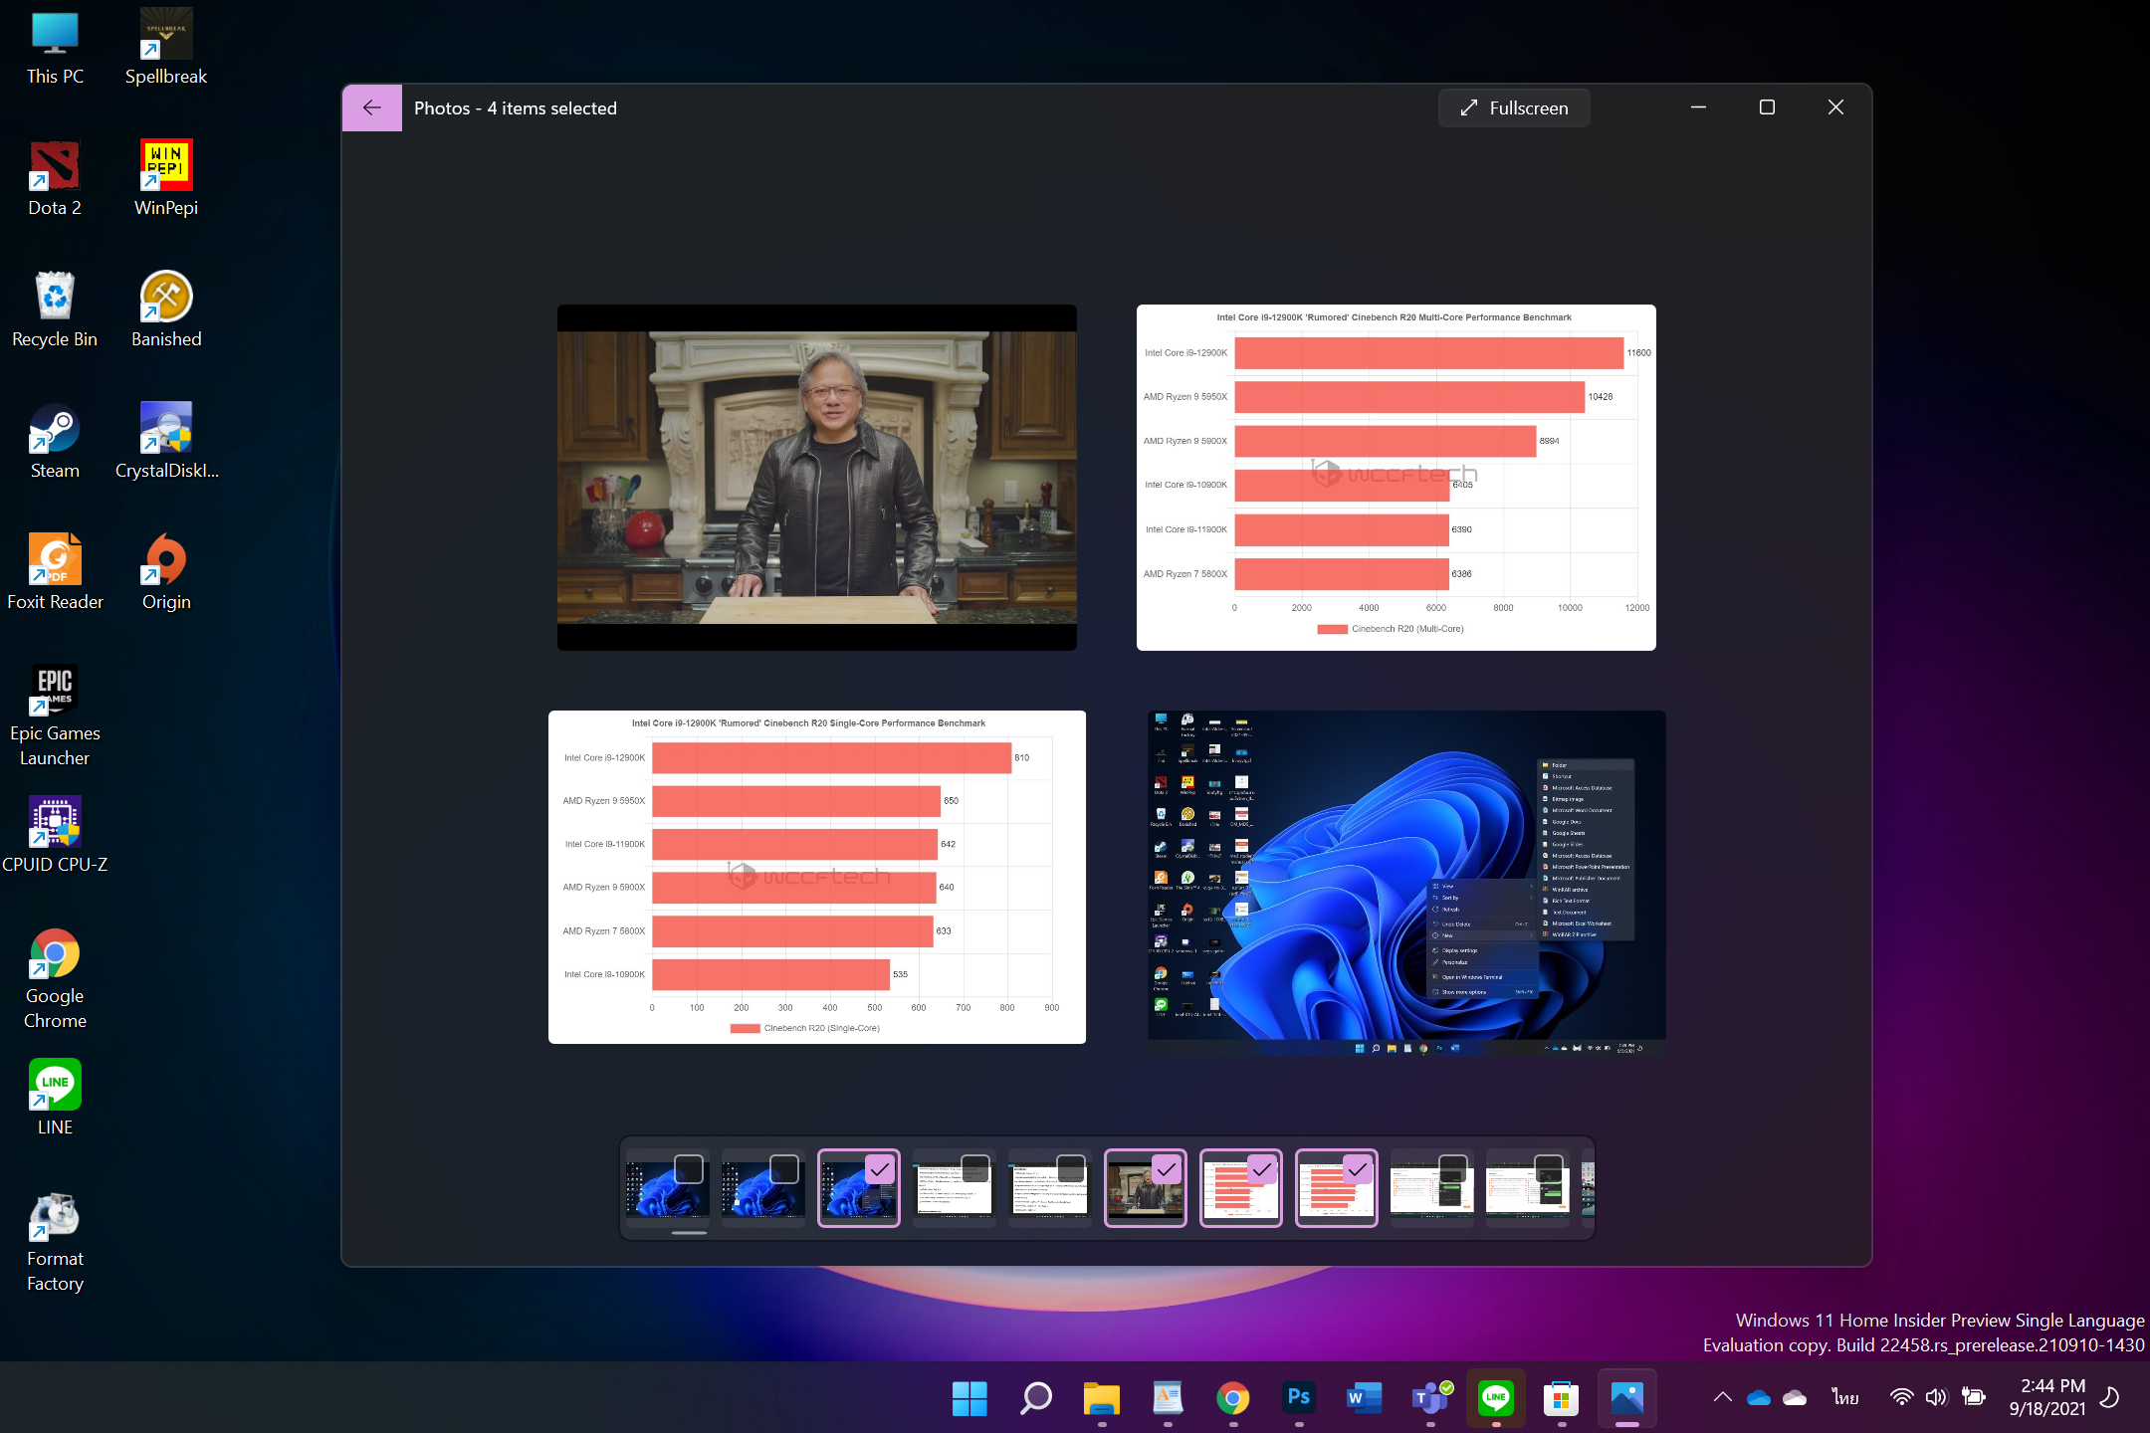
Task: Open the This PC desktop icon
Action: point(55,48)
